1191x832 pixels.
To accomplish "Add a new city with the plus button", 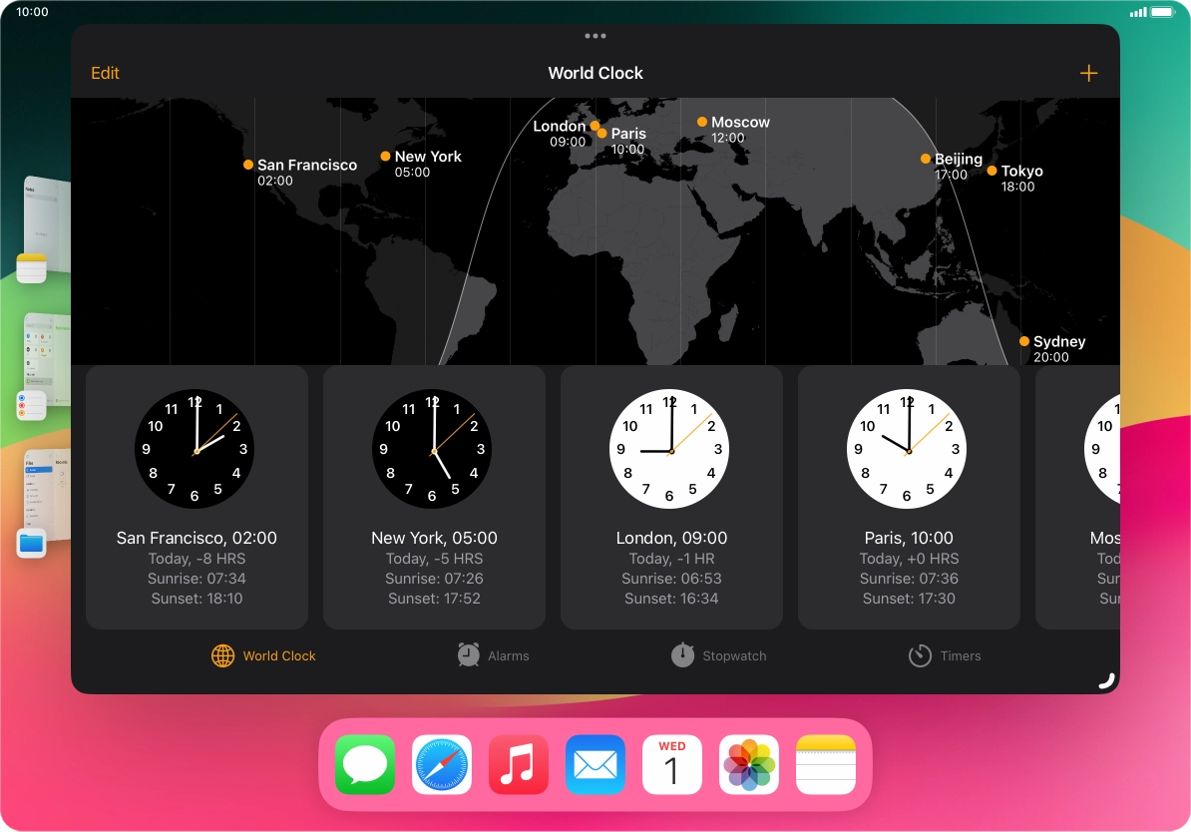I will [1089, 72].
